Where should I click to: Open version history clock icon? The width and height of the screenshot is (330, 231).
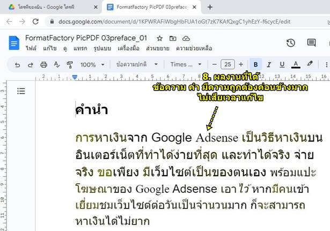coord(291,43)
